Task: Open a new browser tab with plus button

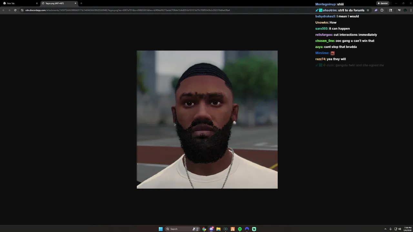Action: [81, 3]
